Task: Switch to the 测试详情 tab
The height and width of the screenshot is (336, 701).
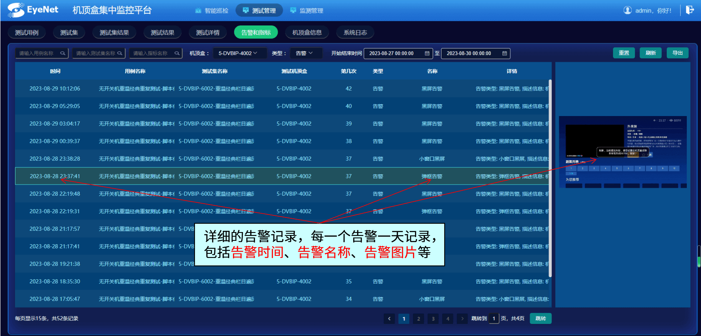Action: pyautogui.click(x=208, y=33)
